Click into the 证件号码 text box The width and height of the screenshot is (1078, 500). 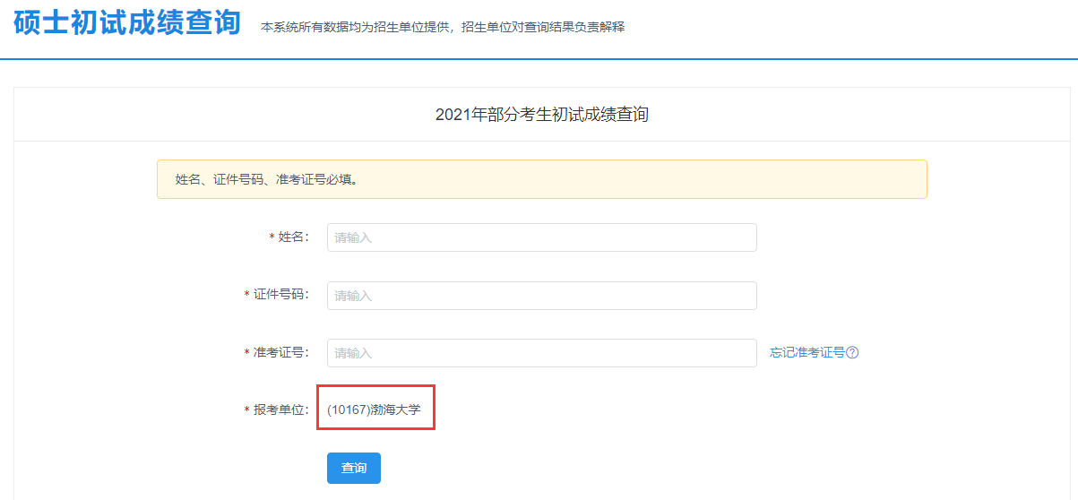point(541,296)
